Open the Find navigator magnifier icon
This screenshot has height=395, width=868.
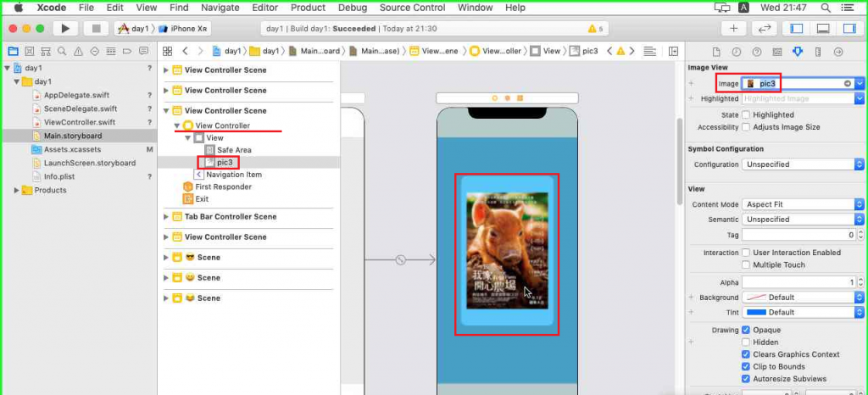point(62,52)
